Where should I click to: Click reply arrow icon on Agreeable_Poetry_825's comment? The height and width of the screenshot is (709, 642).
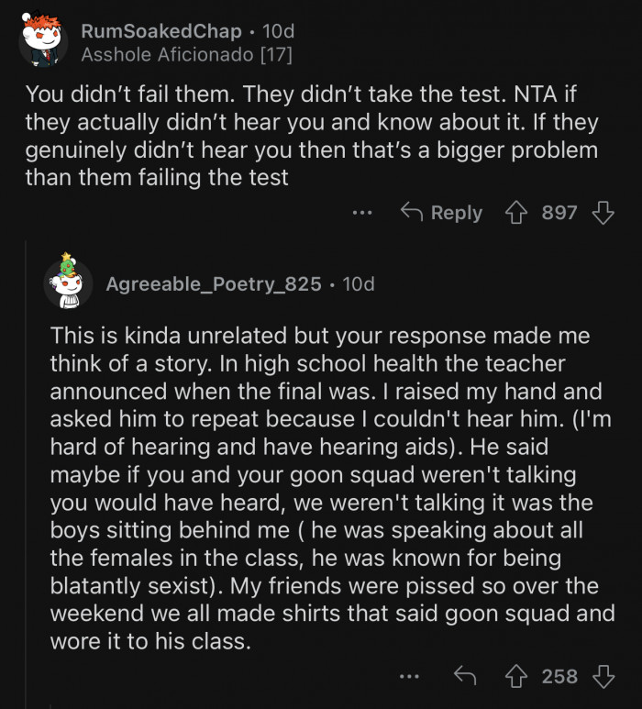466,677
